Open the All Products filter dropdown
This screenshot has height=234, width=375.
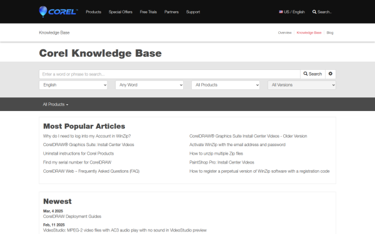226,85
